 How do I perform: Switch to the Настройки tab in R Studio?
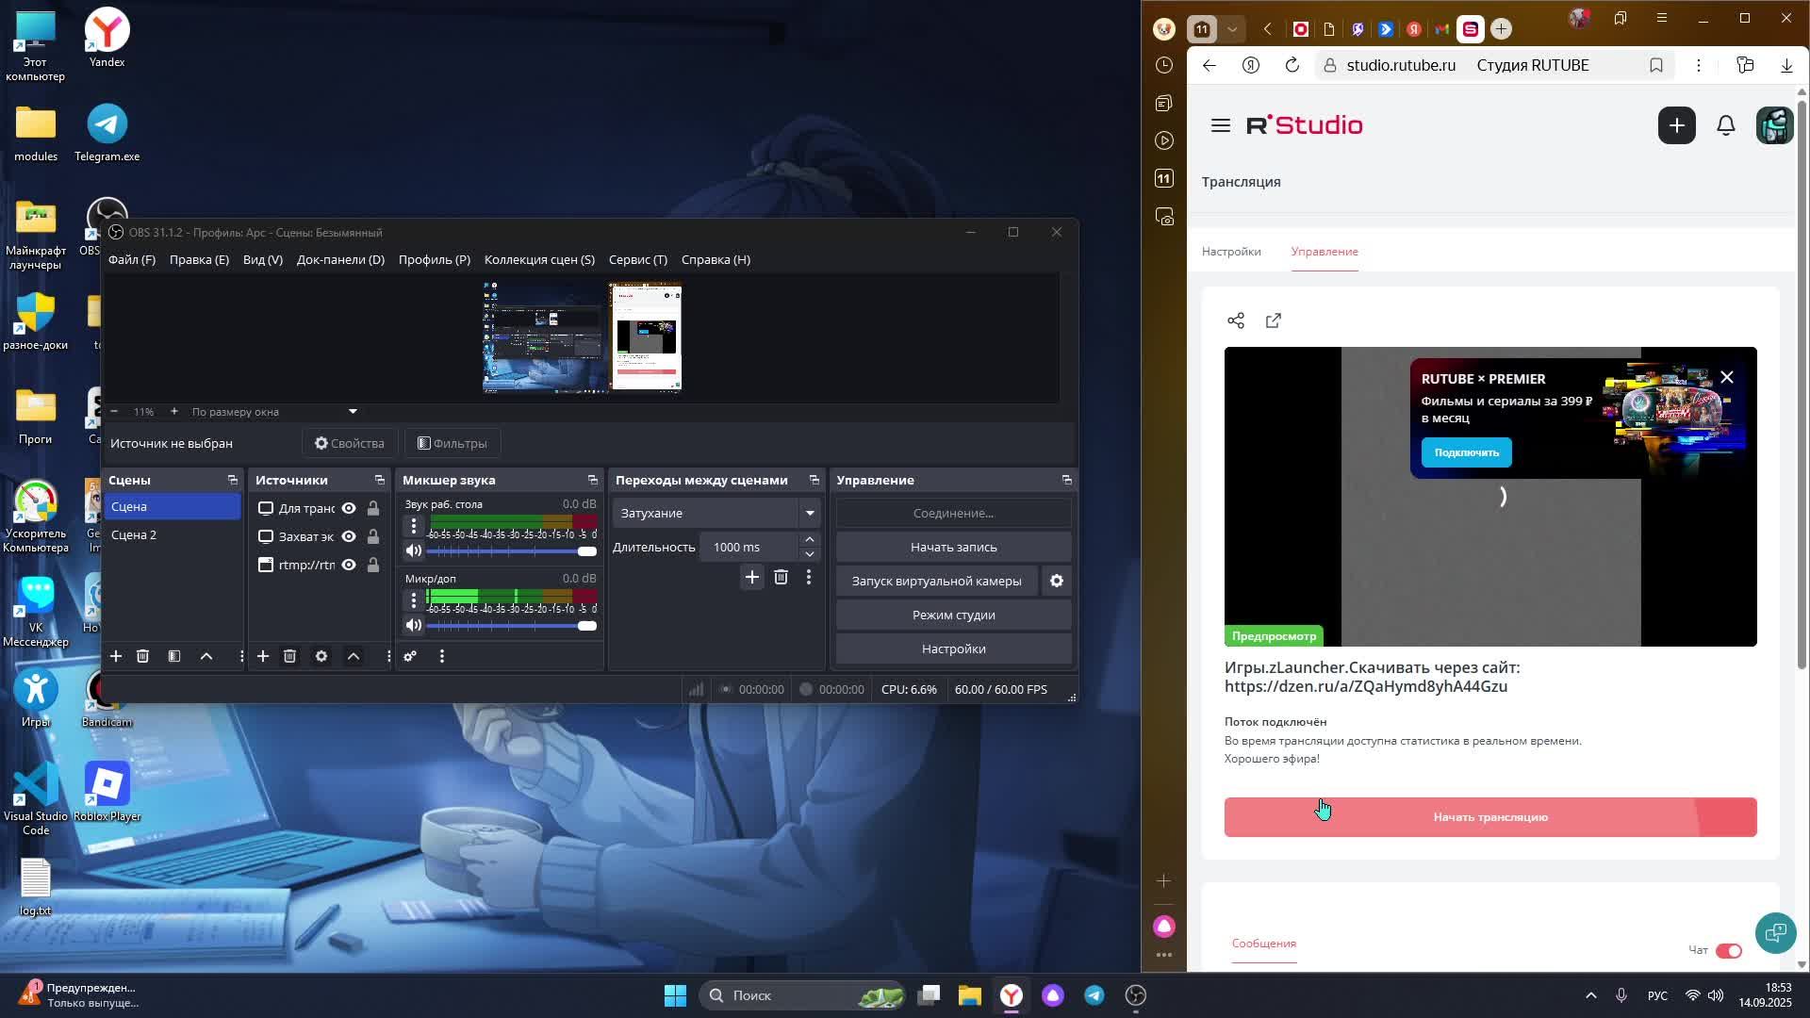point(1231,252)
